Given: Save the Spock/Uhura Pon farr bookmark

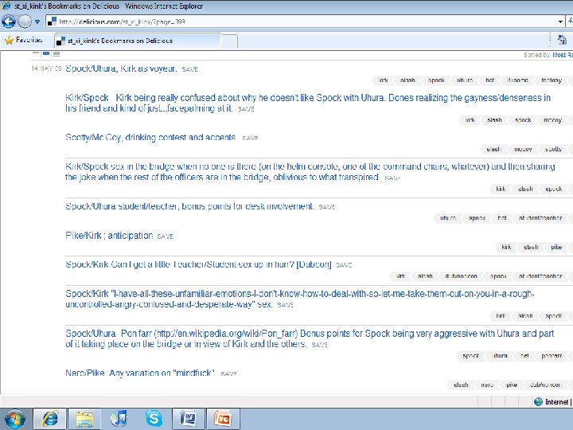Looking at the screenshot, I should tap(320, 345).
